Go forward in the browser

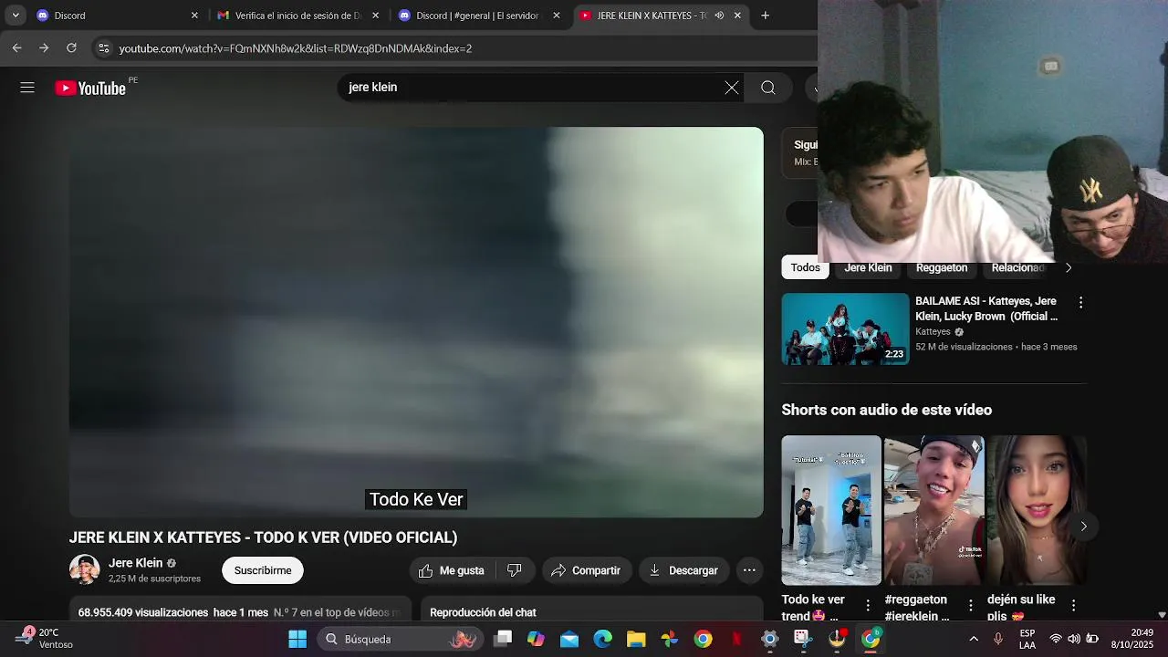pos(44,47)
